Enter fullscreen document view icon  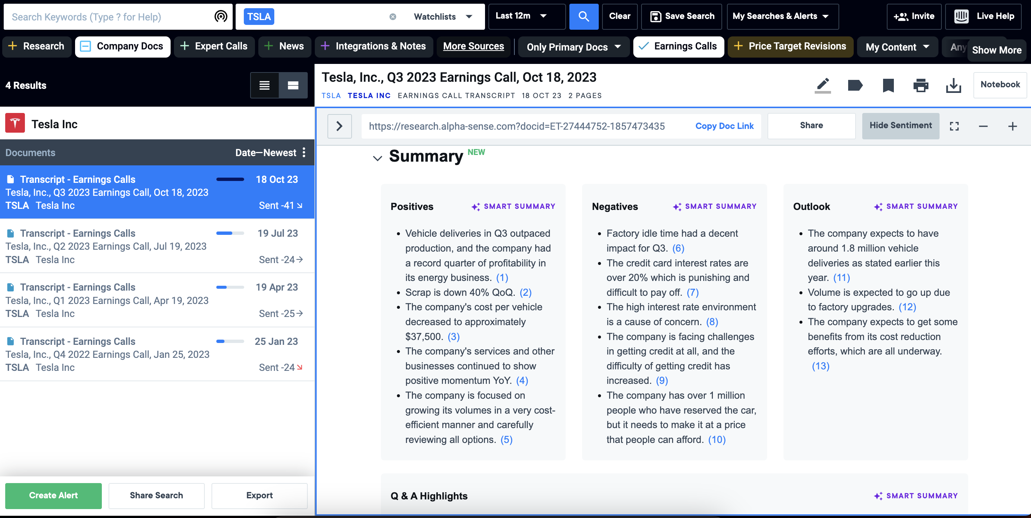point(954,126)
